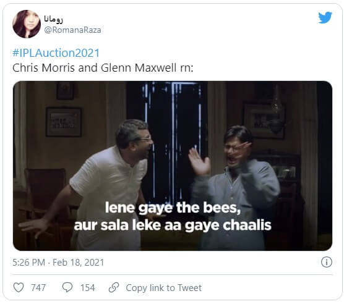Click the caption line ending 'chaalis'

pos(173,226)
